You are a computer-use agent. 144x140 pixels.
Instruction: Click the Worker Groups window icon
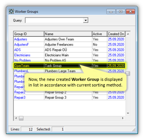coord(11,12)
